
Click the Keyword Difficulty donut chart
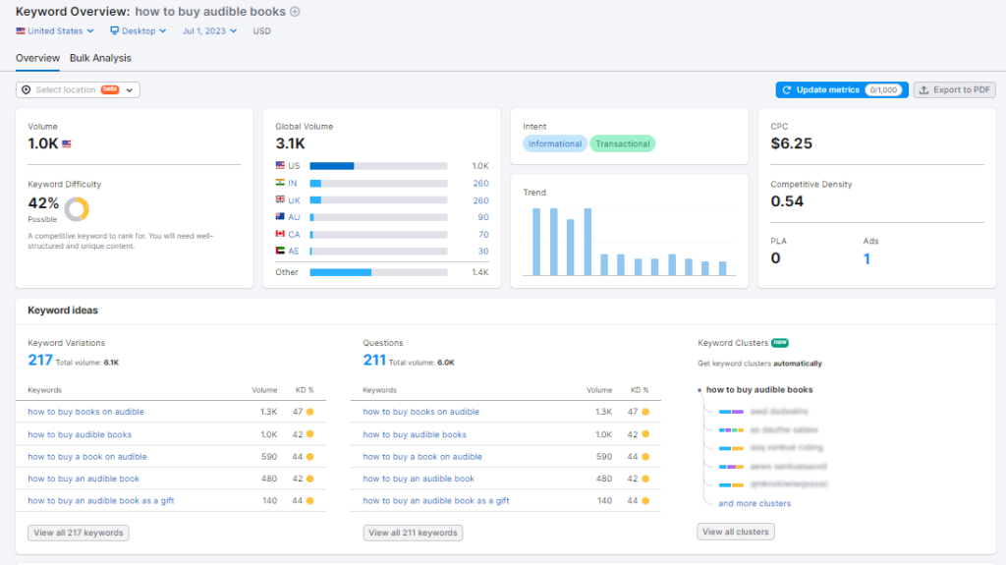pyautogui.click(x=77, y=208)
